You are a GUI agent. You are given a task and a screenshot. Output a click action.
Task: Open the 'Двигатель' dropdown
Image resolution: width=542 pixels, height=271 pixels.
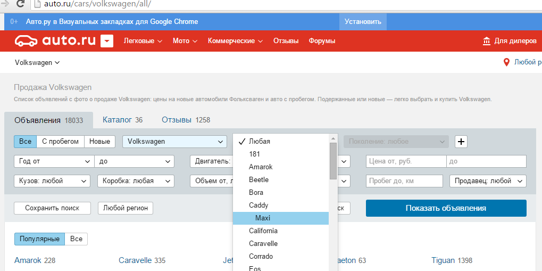211,161
